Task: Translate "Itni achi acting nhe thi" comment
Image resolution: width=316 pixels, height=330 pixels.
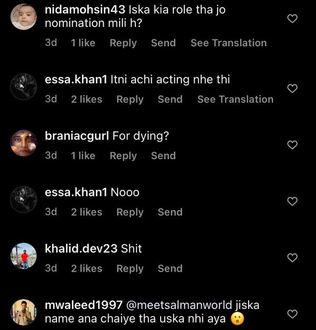Action: click(x=235, y=99)
